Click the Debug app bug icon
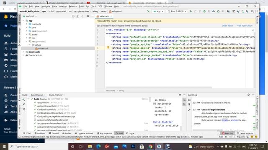Screen dimensions: 268x150 tap(204, 11)
